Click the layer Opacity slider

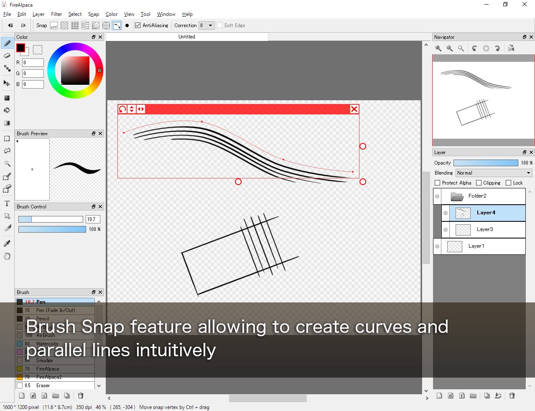[486, 163]
